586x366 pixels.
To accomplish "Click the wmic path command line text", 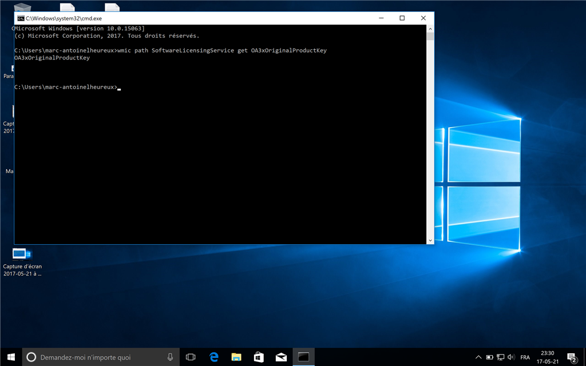I will pyautogui.click(x=222, y=50).
